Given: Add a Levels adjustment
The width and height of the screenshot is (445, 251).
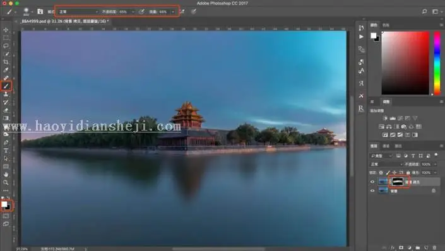Looking at the screenshot, I should click(x=393, y=119).
